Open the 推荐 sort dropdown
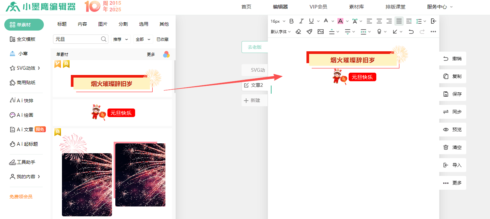 pos(121,39)
